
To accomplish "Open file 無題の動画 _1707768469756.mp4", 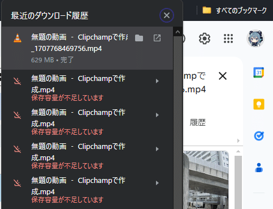I will click(80, 43).
